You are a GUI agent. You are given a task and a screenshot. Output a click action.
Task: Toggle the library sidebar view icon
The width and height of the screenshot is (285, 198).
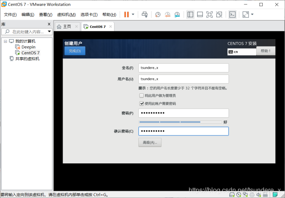tap(190, 14)
